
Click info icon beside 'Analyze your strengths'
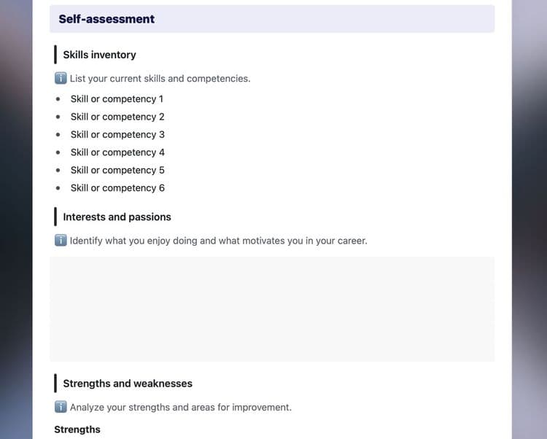tap(61, 407)
